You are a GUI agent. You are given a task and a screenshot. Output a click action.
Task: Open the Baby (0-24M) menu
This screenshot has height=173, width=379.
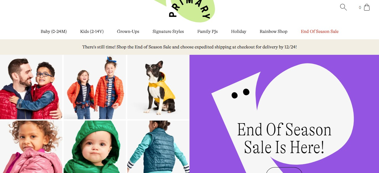[54, 32]
